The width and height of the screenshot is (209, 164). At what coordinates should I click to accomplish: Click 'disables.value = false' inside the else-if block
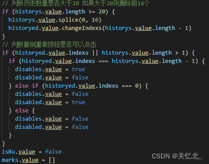coord(52,94)
